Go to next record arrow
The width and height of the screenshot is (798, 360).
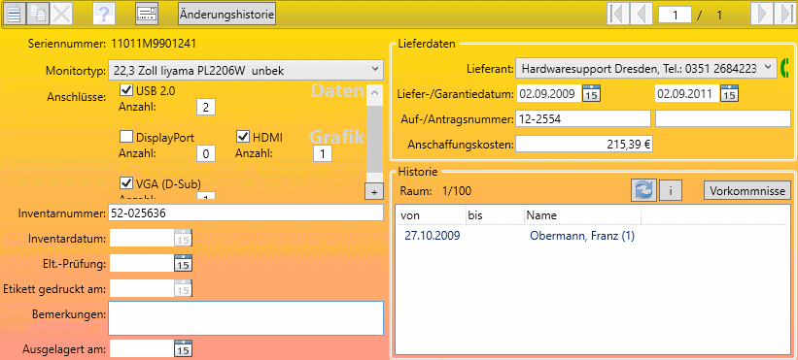coord(762,15)
